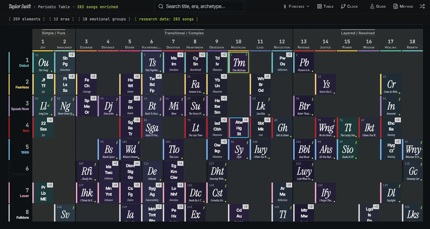Open The Last Time tile
Image resolution: width=430 pixels, height=229 pixels.
coord(195,128)
